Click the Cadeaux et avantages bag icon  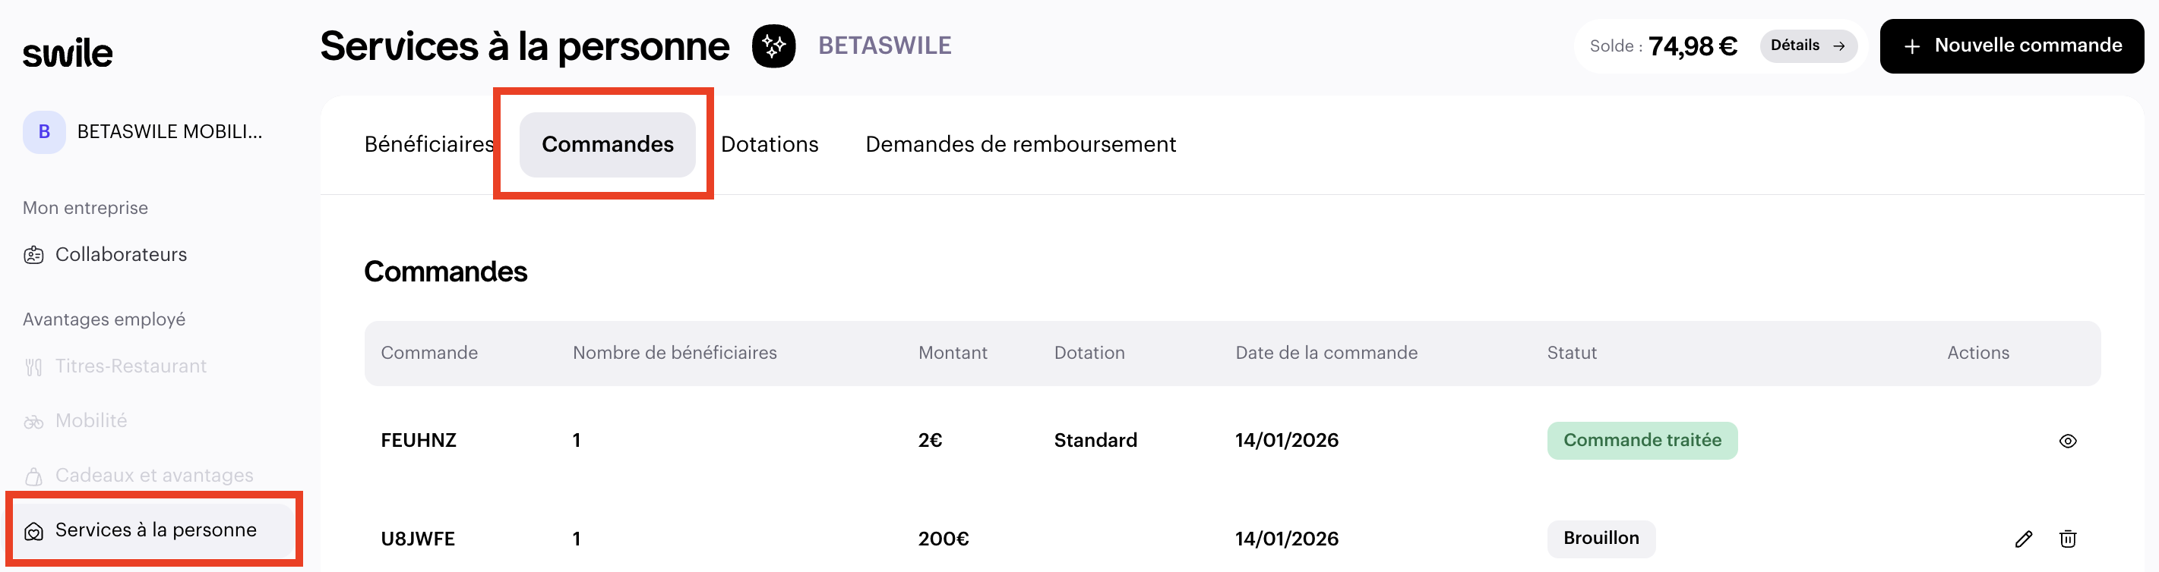point(33,476)
